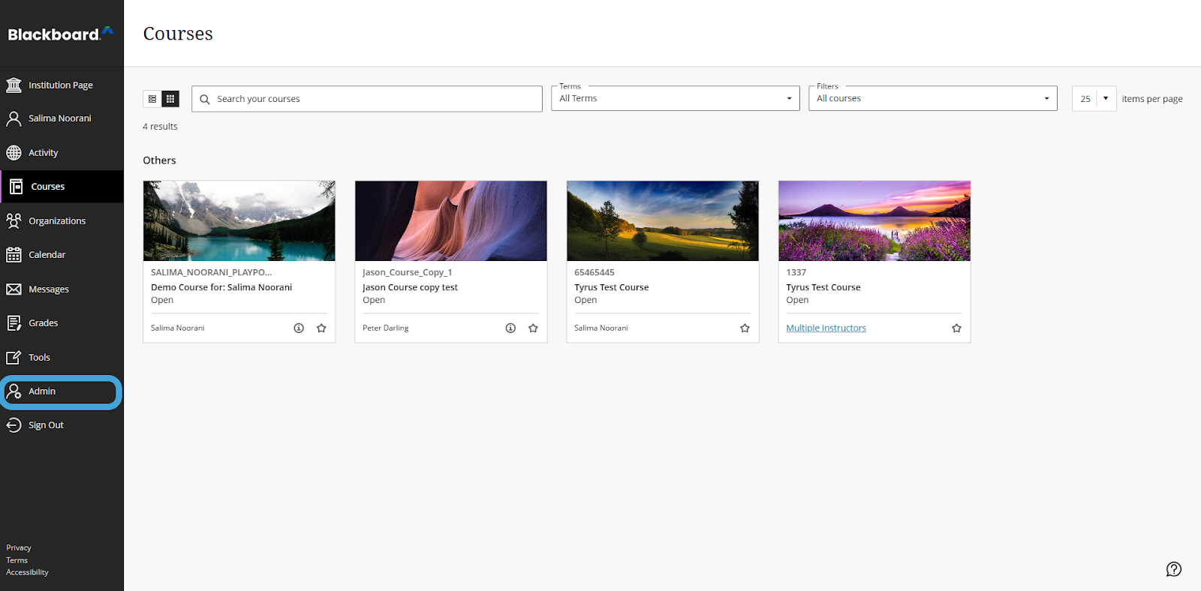Open the green meadow sunset thumbnail
The height and width of the screenshot is (591, 1201).
click(x=663, y=220)
